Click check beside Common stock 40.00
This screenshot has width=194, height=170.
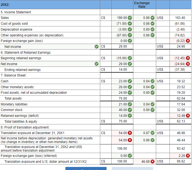[x=130, y=110]
